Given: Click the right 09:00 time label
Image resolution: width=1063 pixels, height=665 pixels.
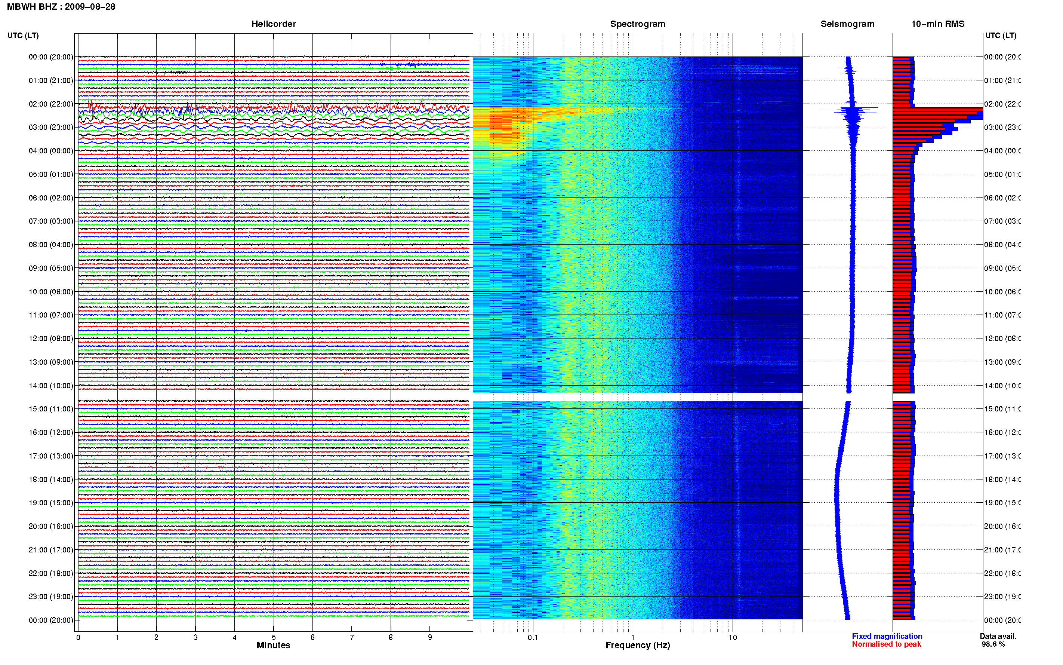Looking at the screenshot, I should click(x=1002, y=268).
